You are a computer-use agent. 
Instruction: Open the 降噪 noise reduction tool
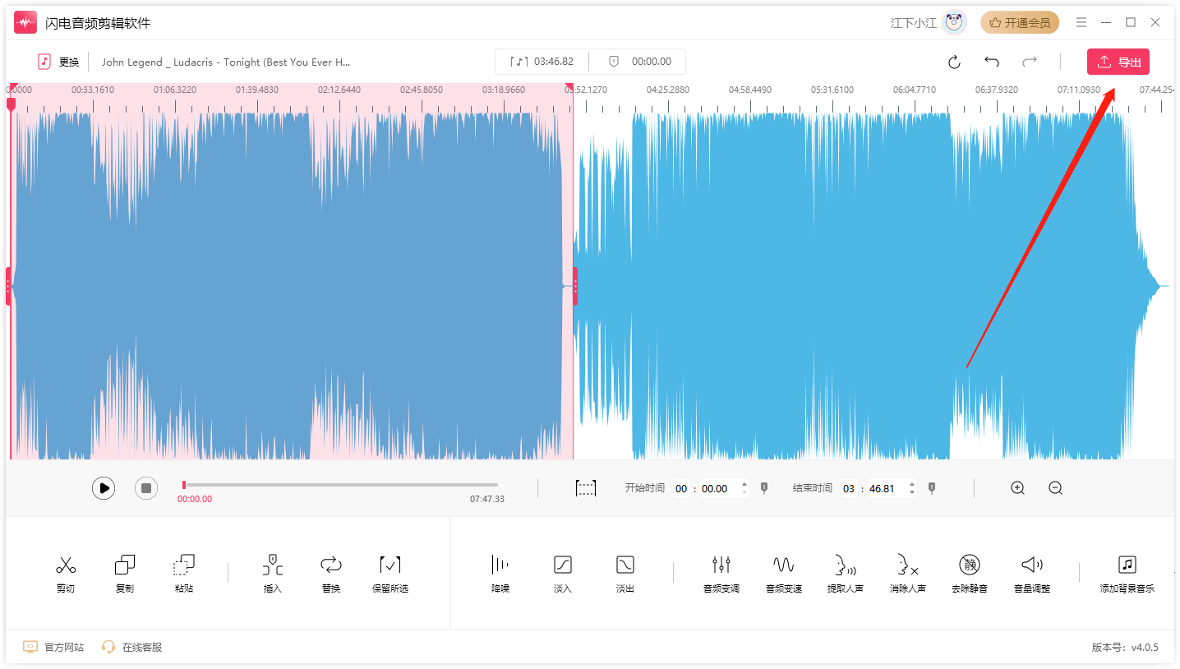point(500,574)
